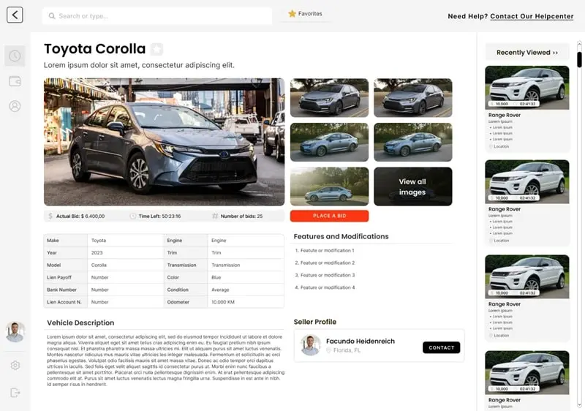Open the clock history sidebar icon
The width and height of the screenshot is (585, 411).
(15, 56)
